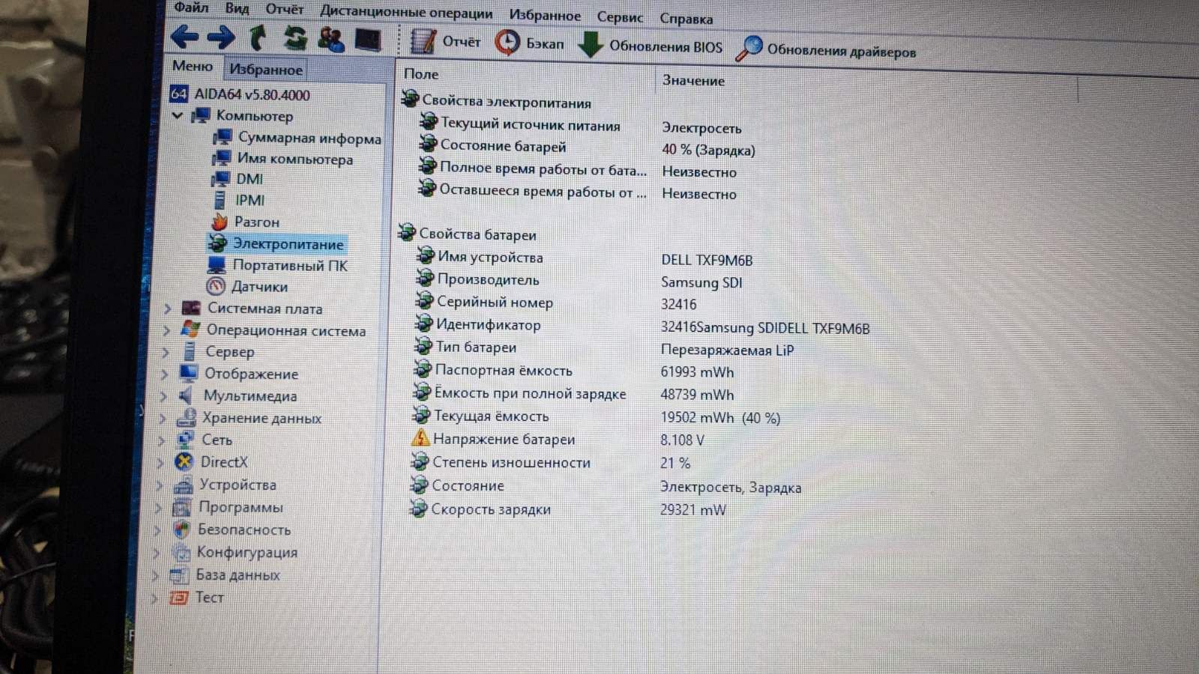Open the Вид menu
1199x674 pixels.
[x=237, y=8]
